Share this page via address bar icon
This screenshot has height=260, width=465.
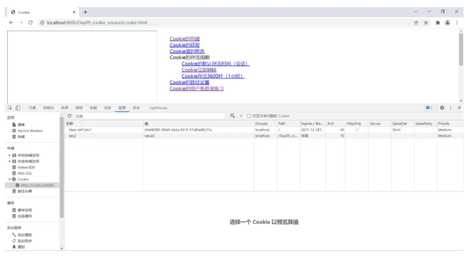point(416,22)
